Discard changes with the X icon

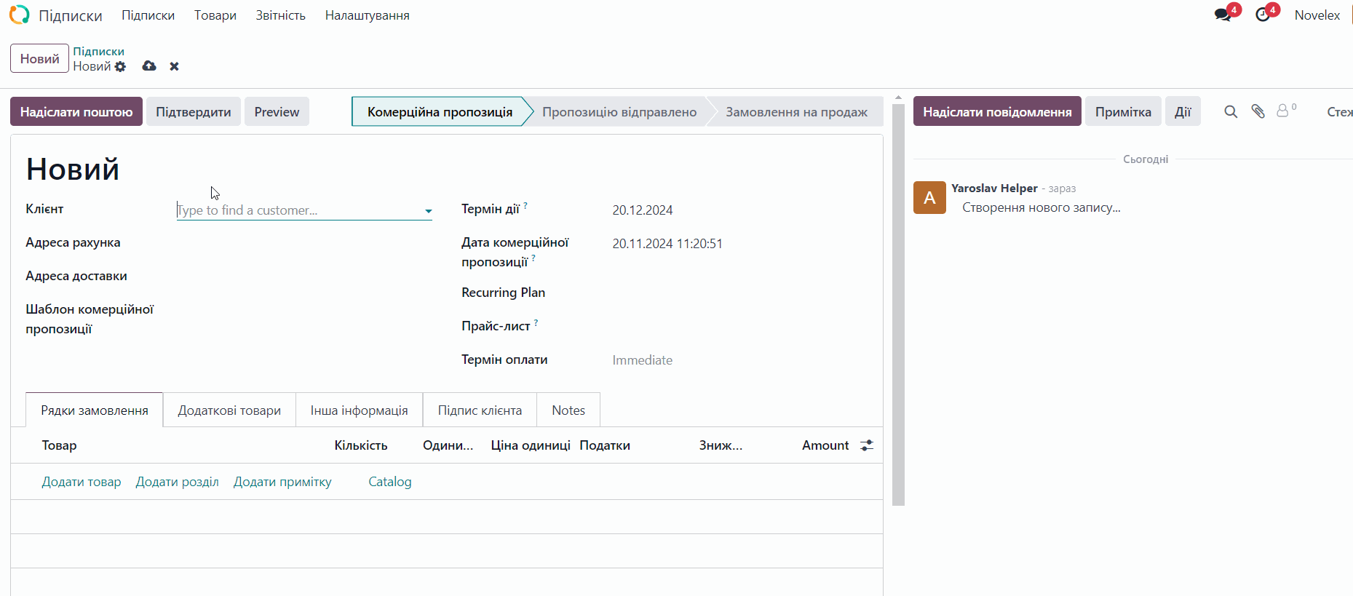(x=174, y=66)
